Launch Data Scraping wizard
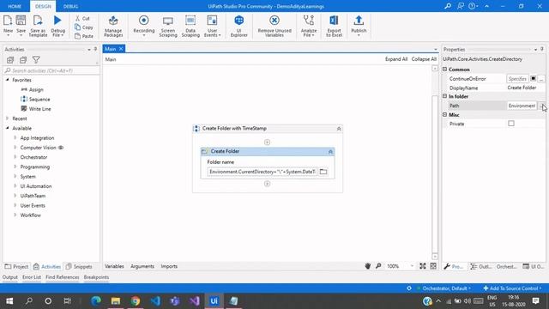This screenshot has height=309, width=549. click(190, 26)
